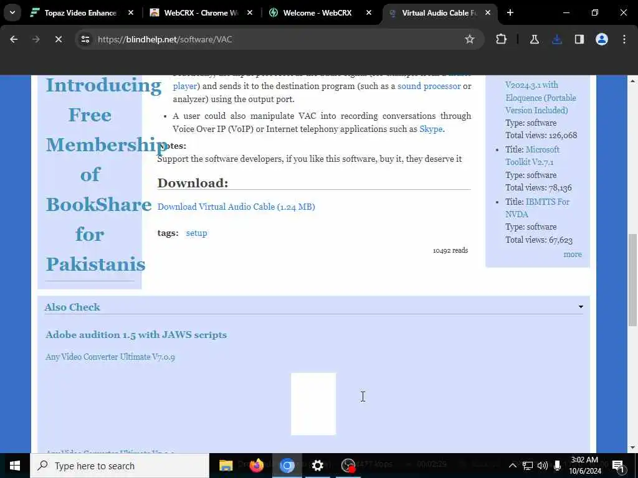638x478 pixels.
Task: Open the screen recorder taskbar icon
Action: [348, 466]
